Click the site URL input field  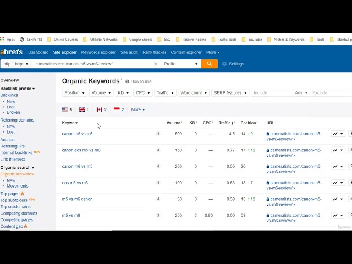pos(92,64)
